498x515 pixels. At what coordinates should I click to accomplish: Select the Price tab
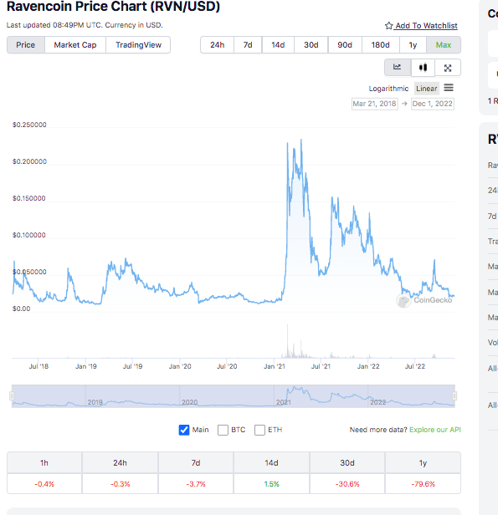26,45
